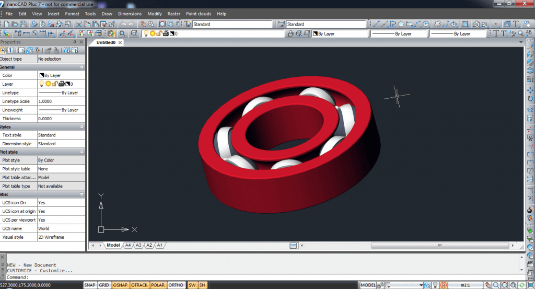
Task: Open the Dimensions menu
Action: click(x=130, y=14)
